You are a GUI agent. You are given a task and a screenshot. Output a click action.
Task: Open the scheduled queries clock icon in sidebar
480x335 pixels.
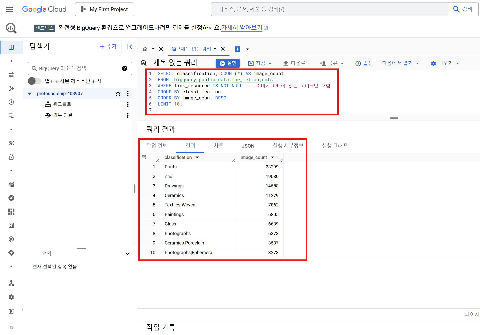coord(11,102)
